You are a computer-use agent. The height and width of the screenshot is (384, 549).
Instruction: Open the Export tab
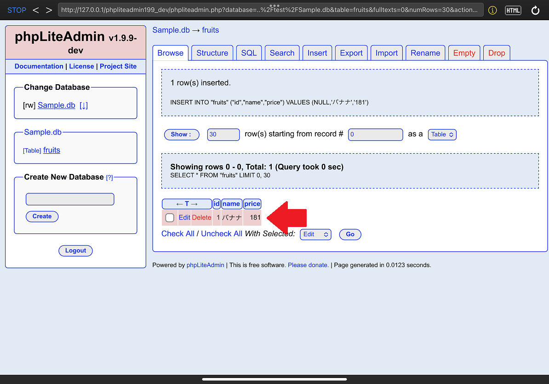pyautogui.click(x=351, y=53)
